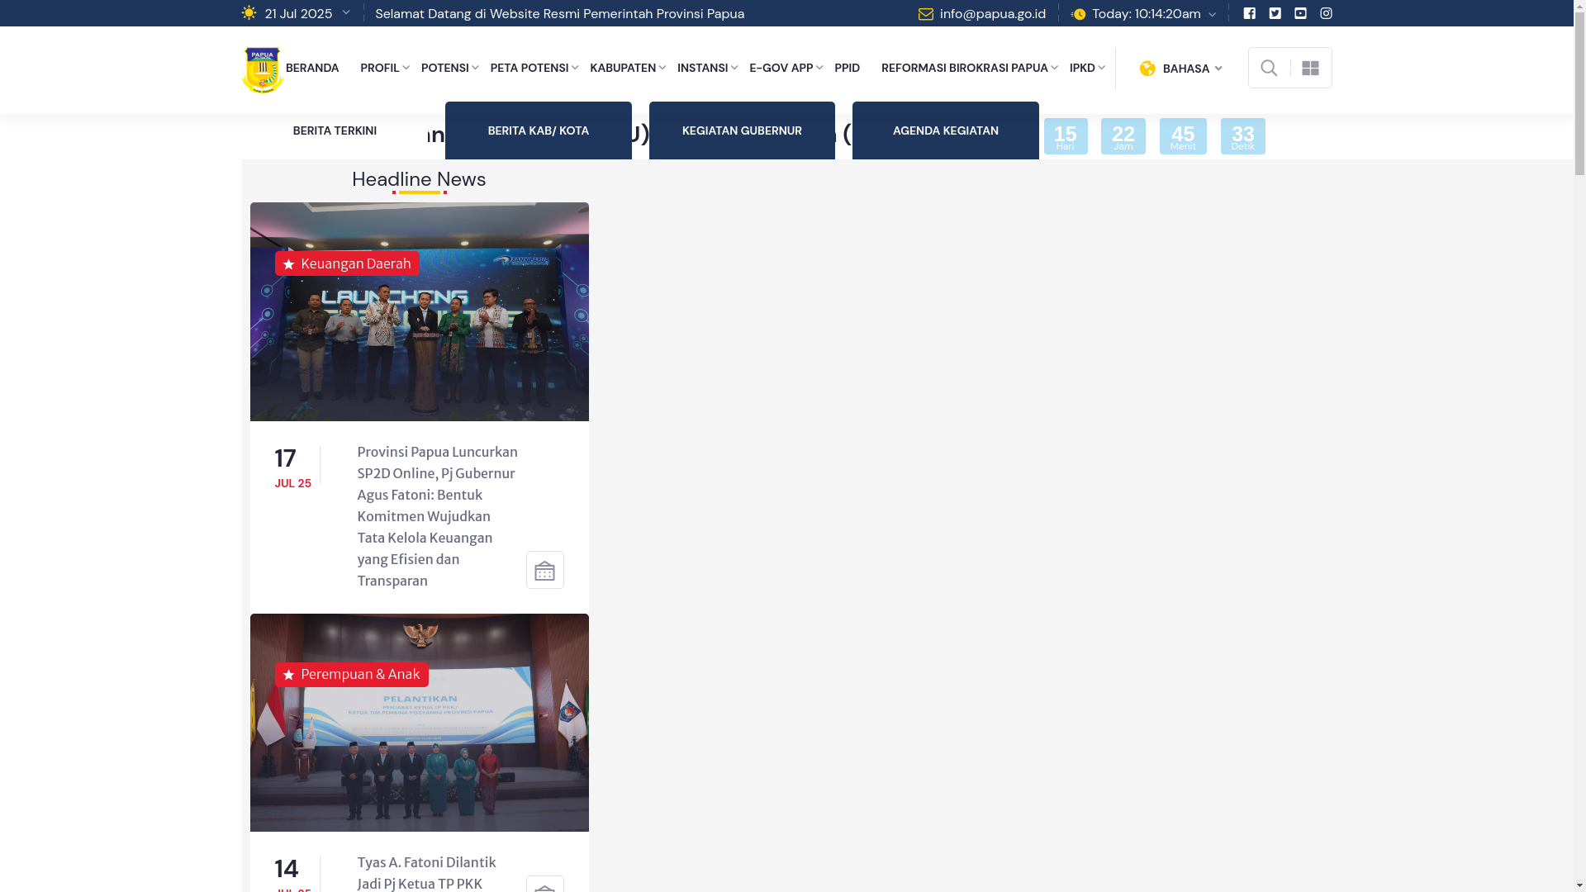This screenshot has height=892, width=1586.
Task: Click the clock icon beside Today
Action: 1078,14
